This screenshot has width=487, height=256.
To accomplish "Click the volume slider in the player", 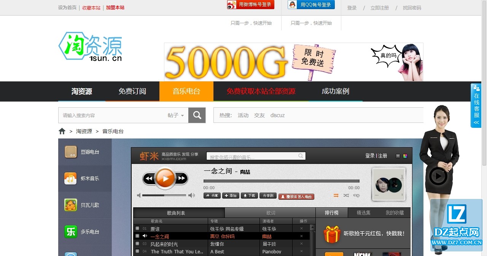I will click(x=164, y=195).
